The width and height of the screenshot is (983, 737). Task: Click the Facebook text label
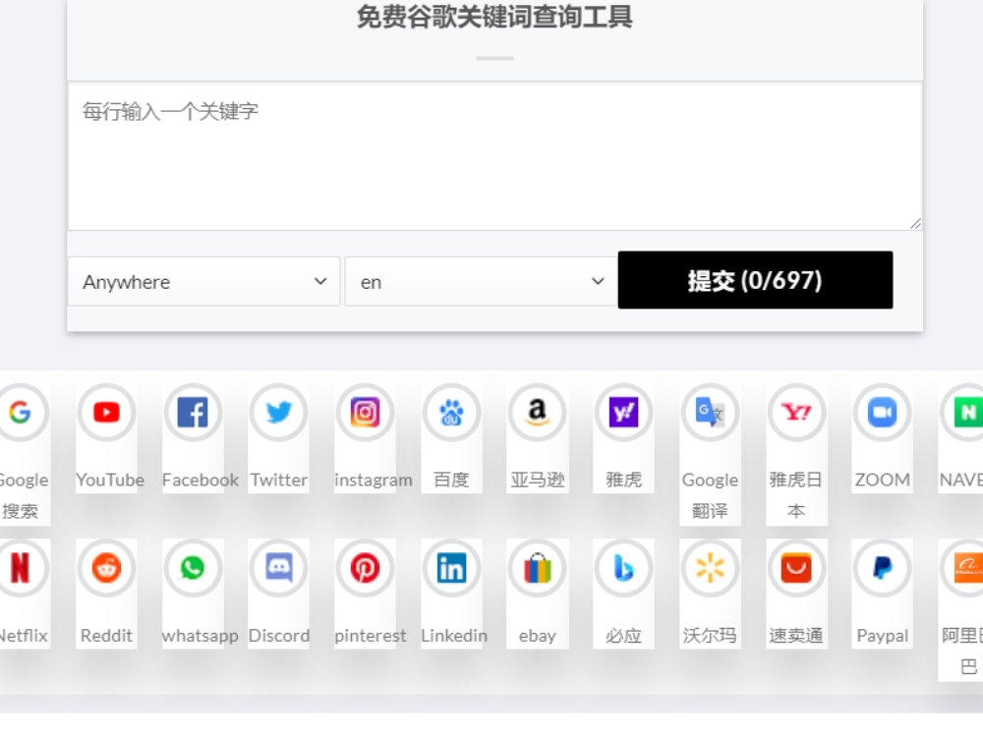pos(200,481)
